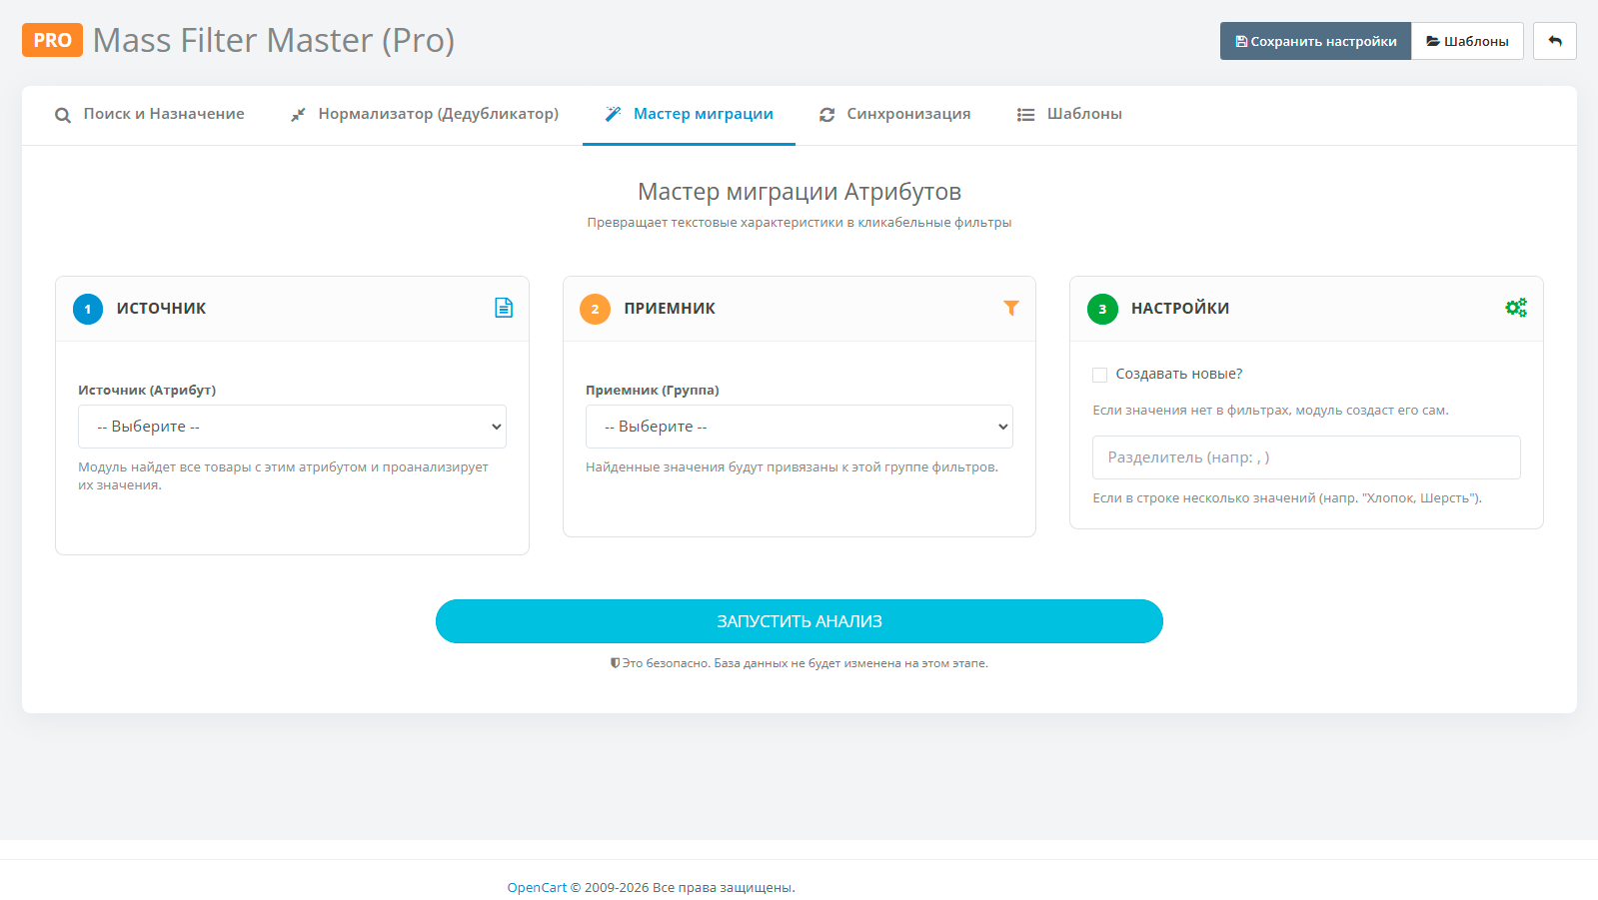Open the OpenCart footer link
Screen dimensions: 1598x900
[x=537, y=887]
